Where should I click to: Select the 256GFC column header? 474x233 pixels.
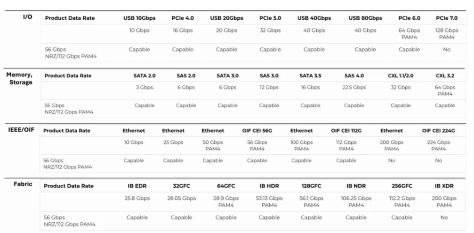click(x=402, y=186)
